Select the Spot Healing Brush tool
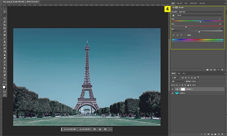Viewport: 227px width, 136px height. tap(5, 35)
